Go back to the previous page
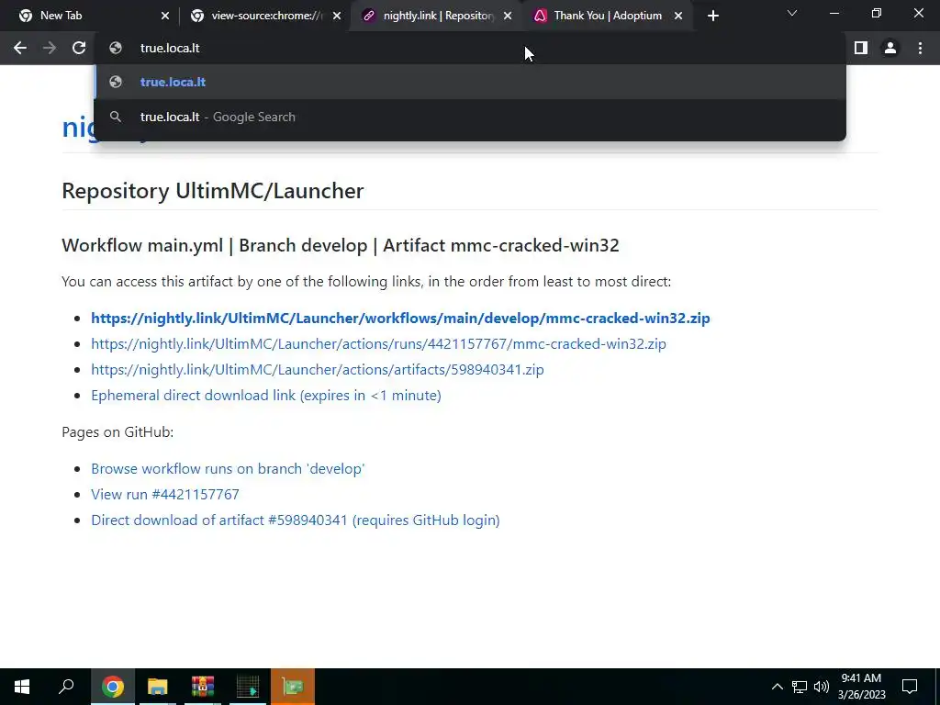The width and height of the screenshot is (940, 705). click(20, 48)
